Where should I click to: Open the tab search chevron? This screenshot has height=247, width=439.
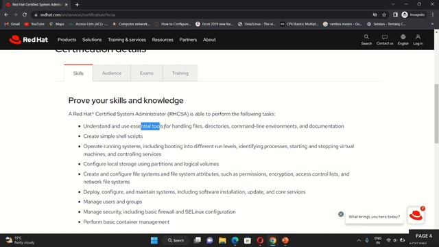[393, 4]
